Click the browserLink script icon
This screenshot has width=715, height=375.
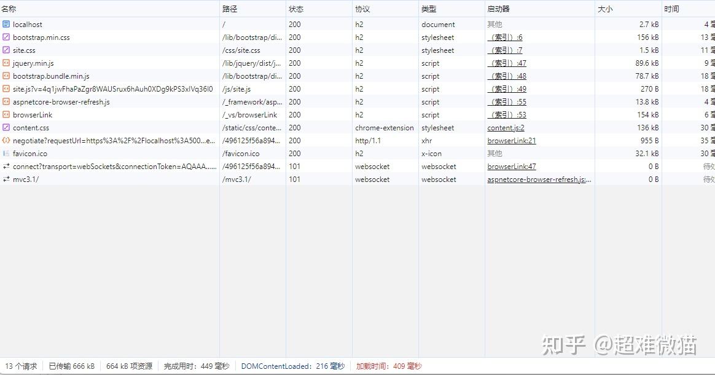pyautogui.click(x=6, y=114)
